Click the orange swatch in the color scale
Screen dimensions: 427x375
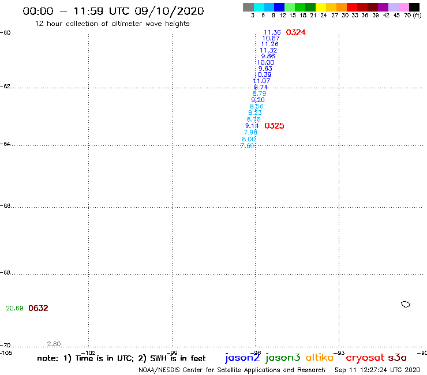coord(342,7)
